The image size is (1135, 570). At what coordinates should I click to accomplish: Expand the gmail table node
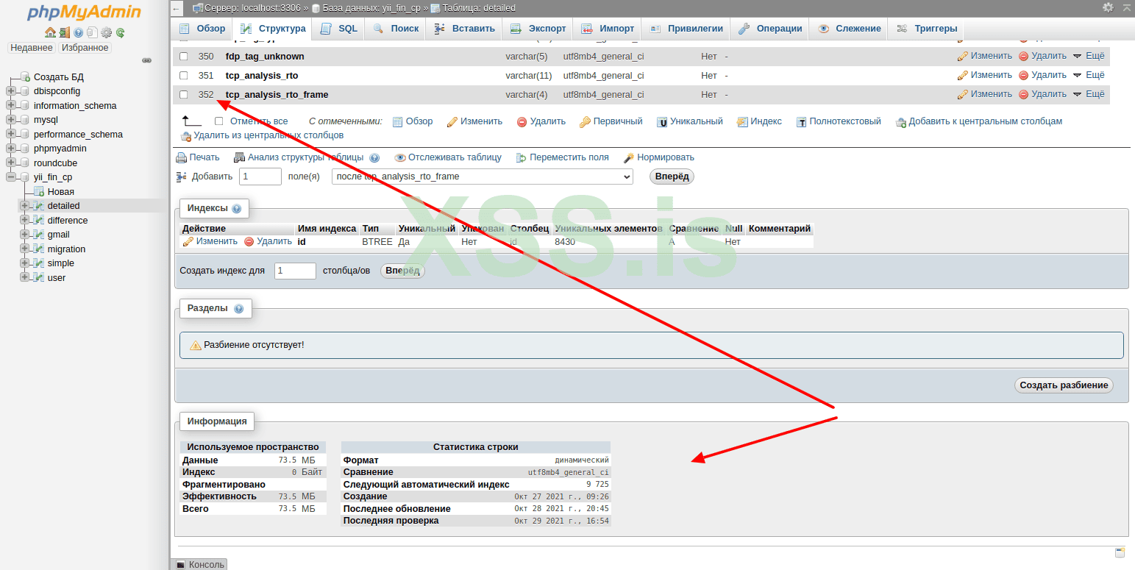[24, 235]
